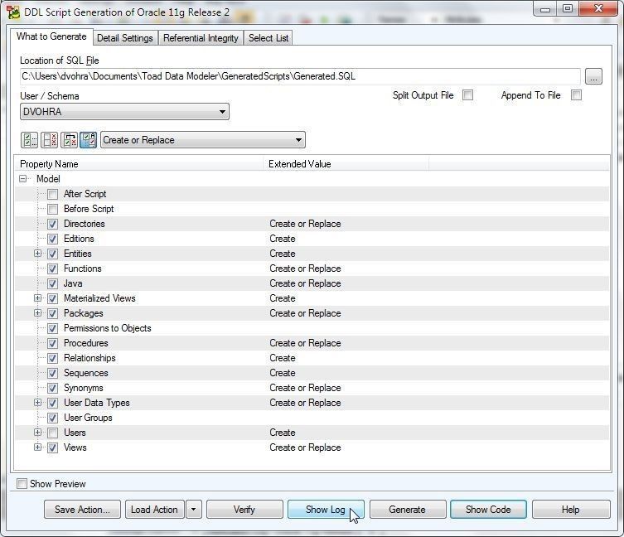Click Users row's 'Create' extended value
The width and height of the screenshot is (624, 537).
[283, 433]
